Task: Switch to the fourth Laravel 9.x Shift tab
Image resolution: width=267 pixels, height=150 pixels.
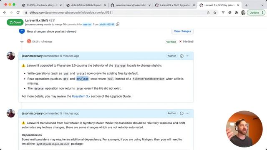Action: tap(175, 5)
